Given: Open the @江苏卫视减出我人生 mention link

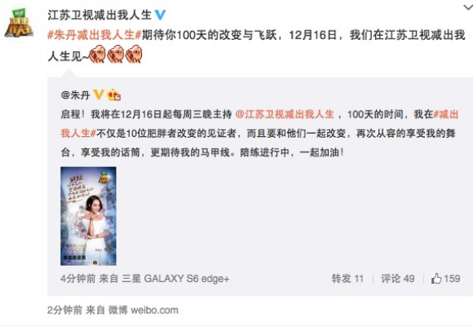Looking at the screenshot, I should coord(285,114).
